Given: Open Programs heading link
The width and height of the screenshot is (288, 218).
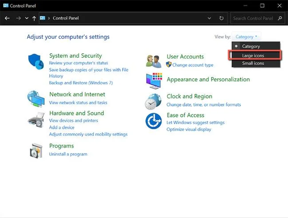Looking at the screenshot, I should tap(62, 146).
